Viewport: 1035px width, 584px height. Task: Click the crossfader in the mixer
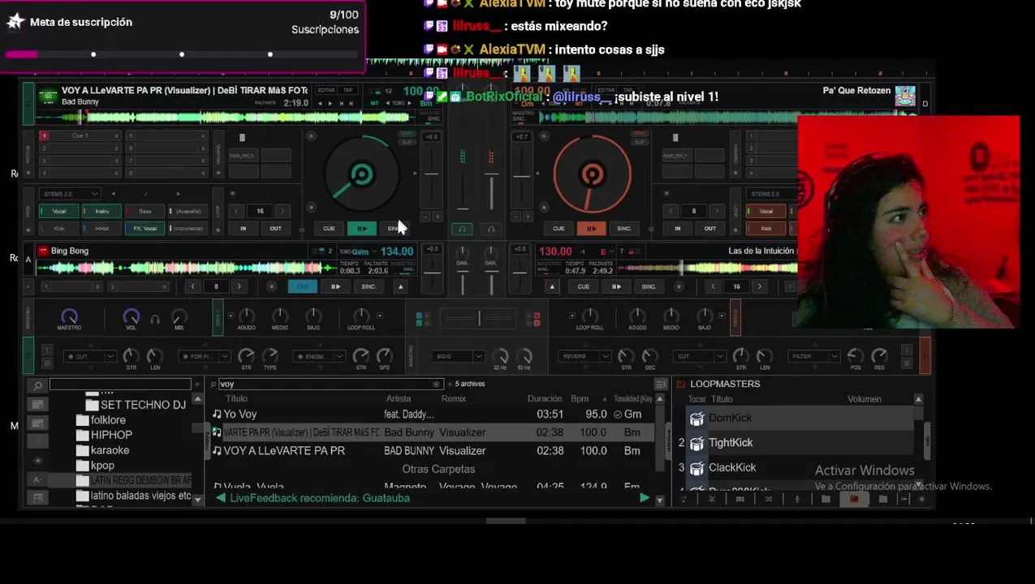point(479,319)
